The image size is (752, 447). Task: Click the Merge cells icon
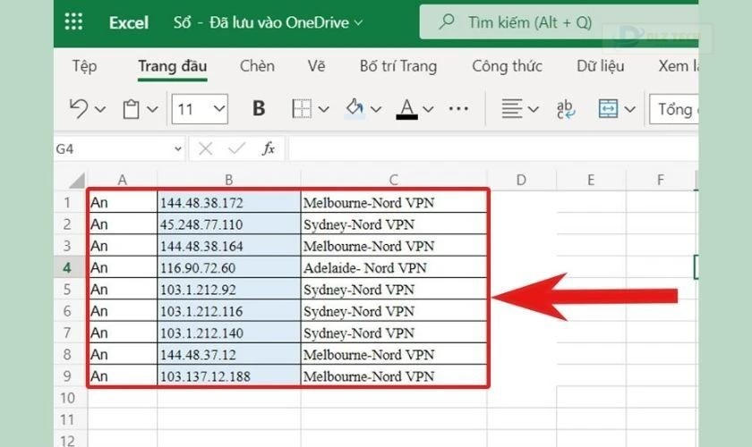(x=608, y=109)
